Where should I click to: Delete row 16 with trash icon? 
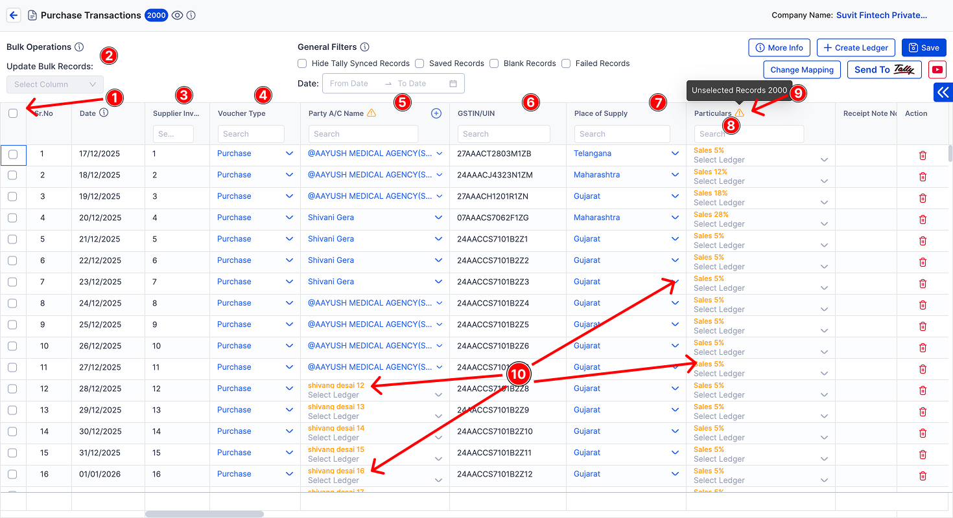[923, 476]
